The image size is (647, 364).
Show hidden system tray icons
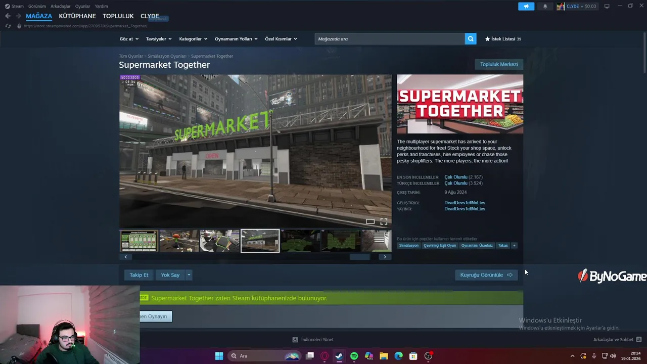pos(572,356)
